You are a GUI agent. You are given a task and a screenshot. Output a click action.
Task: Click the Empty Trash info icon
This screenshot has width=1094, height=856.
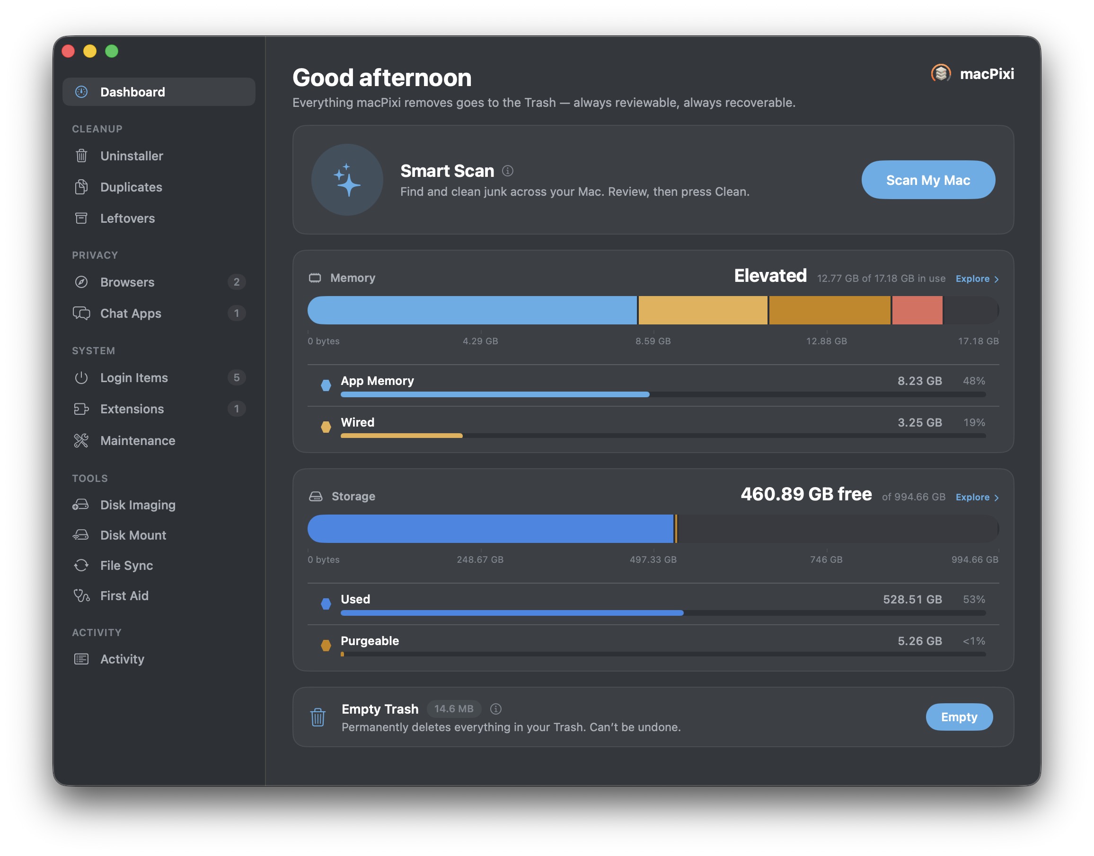(x=495, y=708)
